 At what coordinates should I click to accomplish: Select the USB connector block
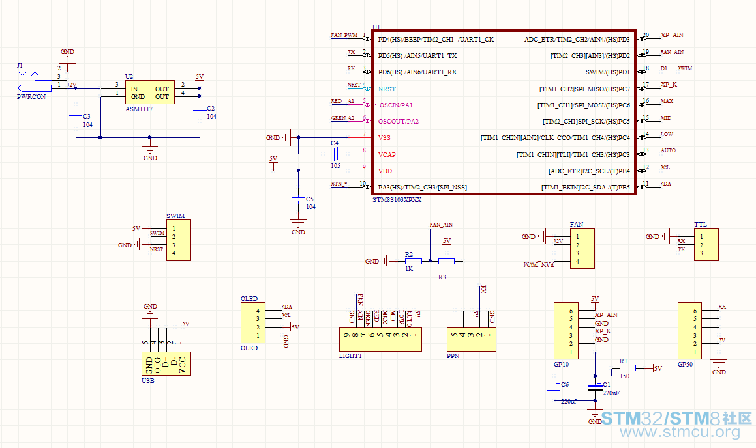[166, 364]
